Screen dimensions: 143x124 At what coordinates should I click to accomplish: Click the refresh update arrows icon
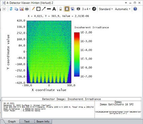click(11, 9)
